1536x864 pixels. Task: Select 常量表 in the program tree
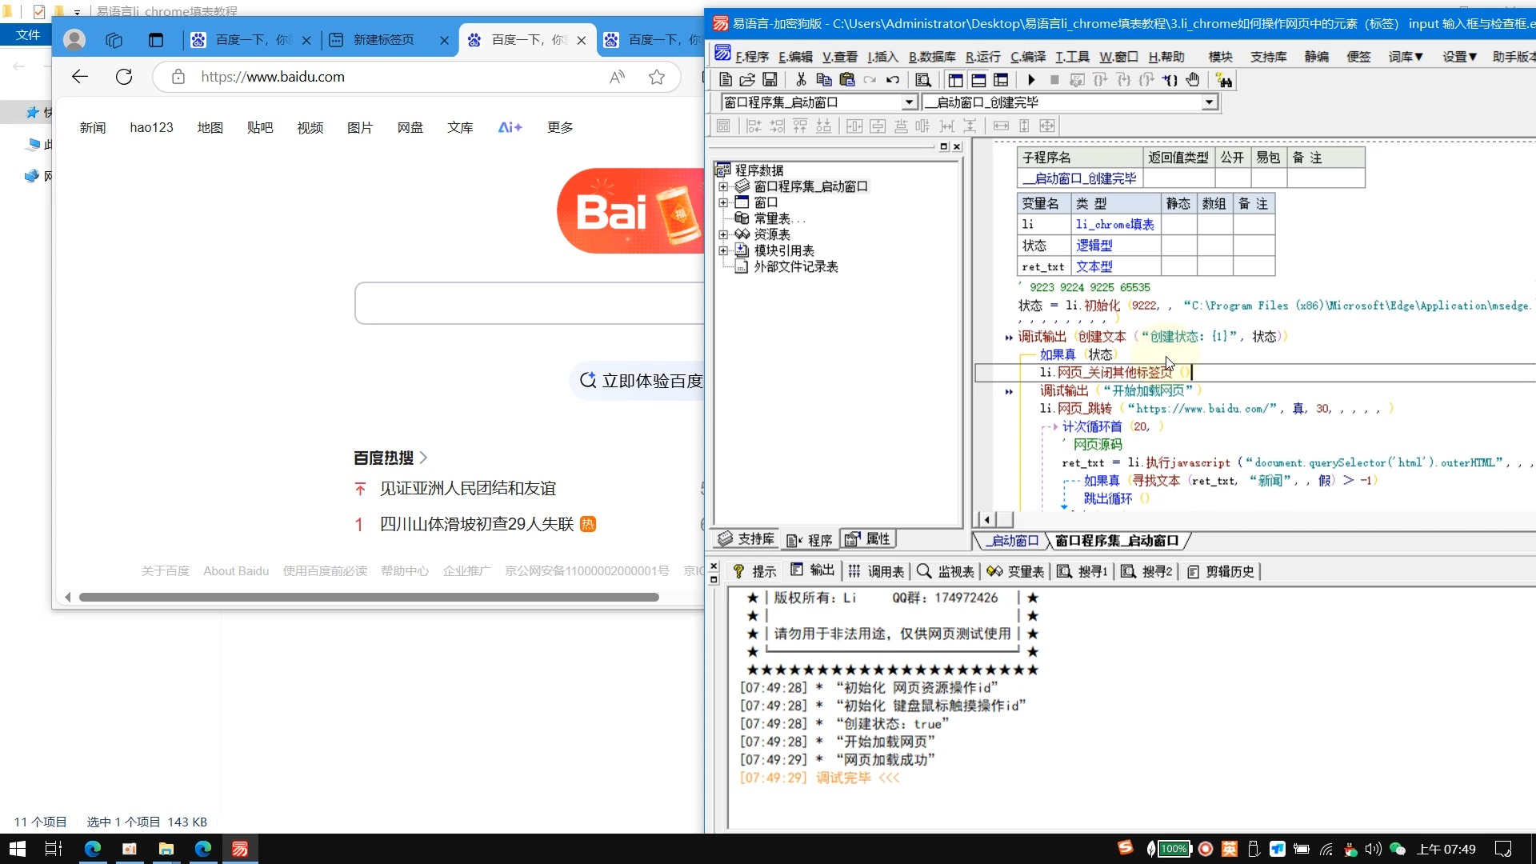tap(779, 218)
